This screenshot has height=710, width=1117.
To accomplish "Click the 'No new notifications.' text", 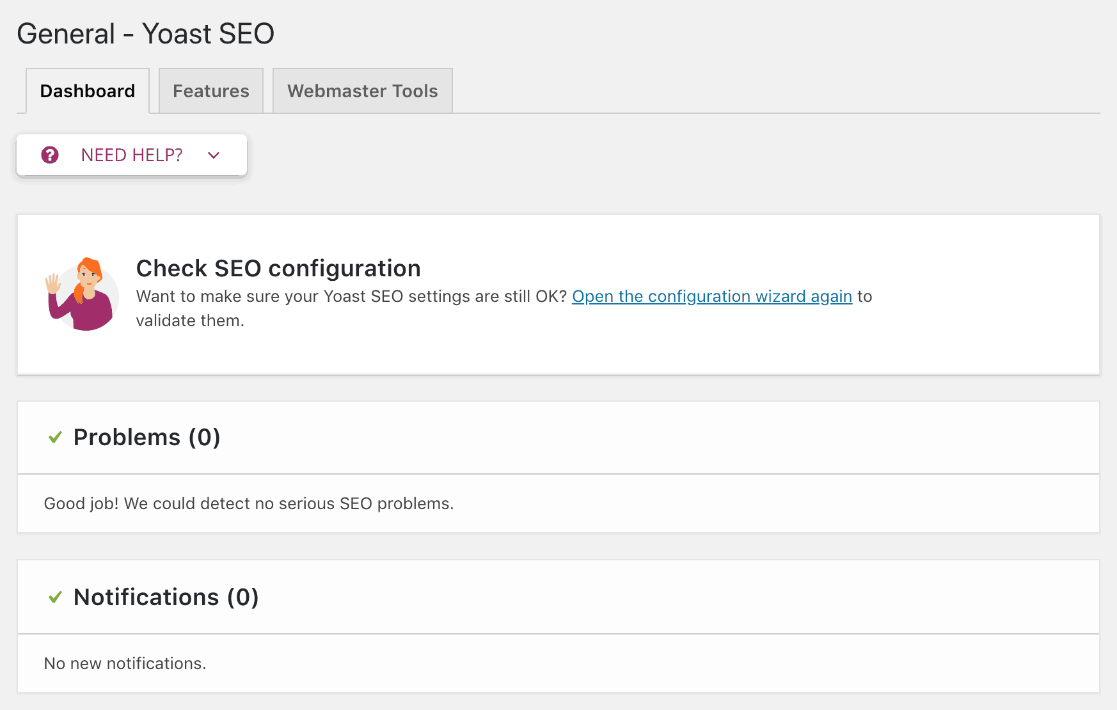I will (x=125, y=663).
